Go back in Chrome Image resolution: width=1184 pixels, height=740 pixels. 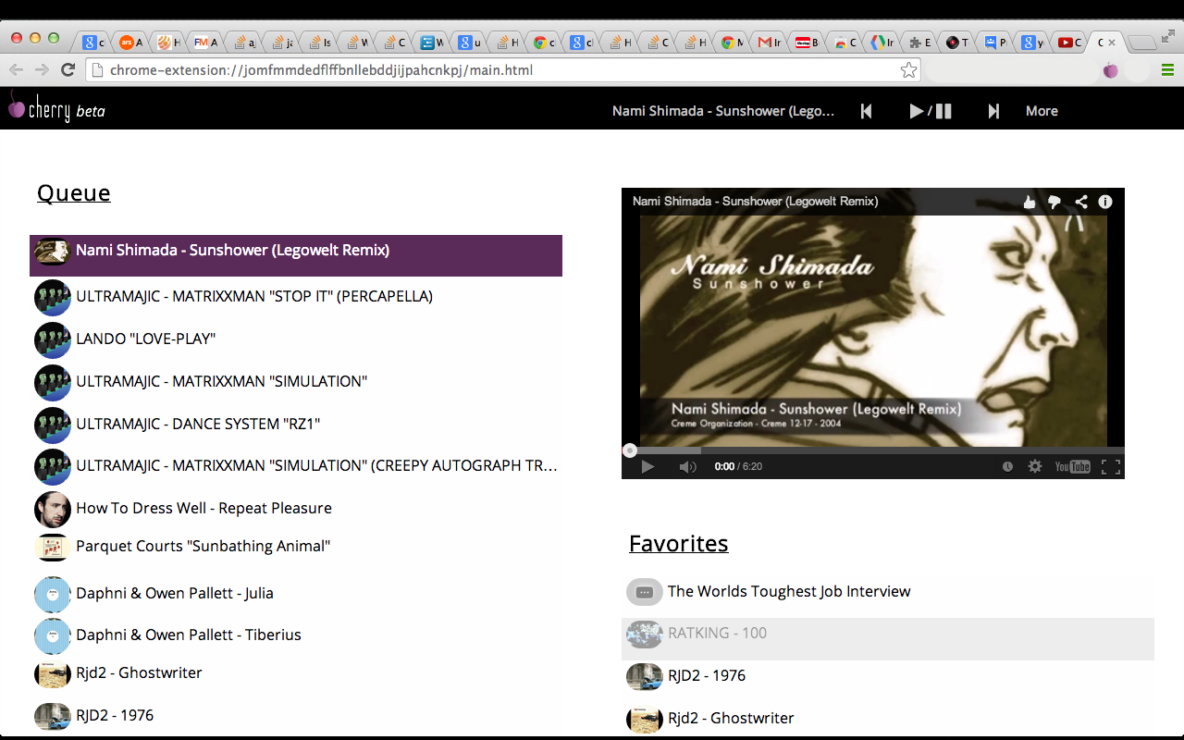16,70
